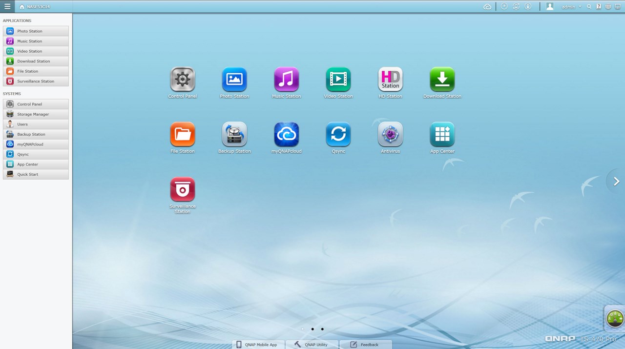Select Storage Manager in the sidebar
The image size is (625, 349).
[x=36, y=114]
